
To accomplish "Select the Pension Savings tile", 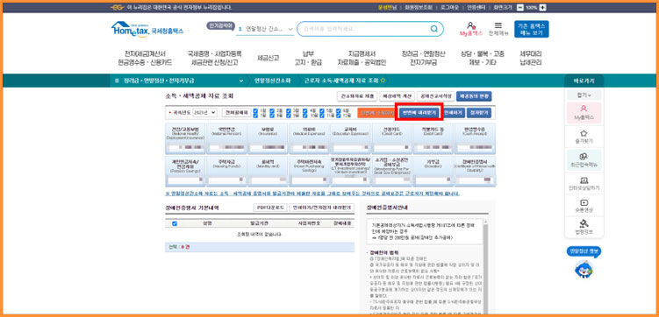I will [185, 172].
